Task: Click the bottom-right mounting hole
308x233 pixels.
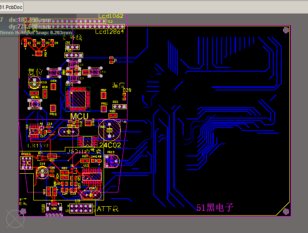Action: 286,212
